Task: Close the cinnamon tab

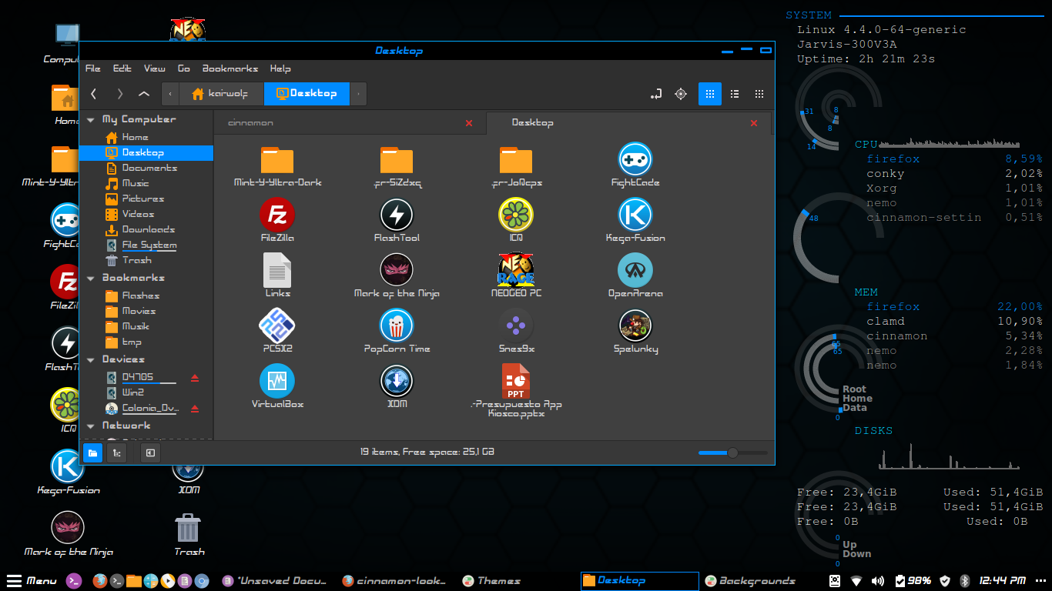Action: (469, 123)
